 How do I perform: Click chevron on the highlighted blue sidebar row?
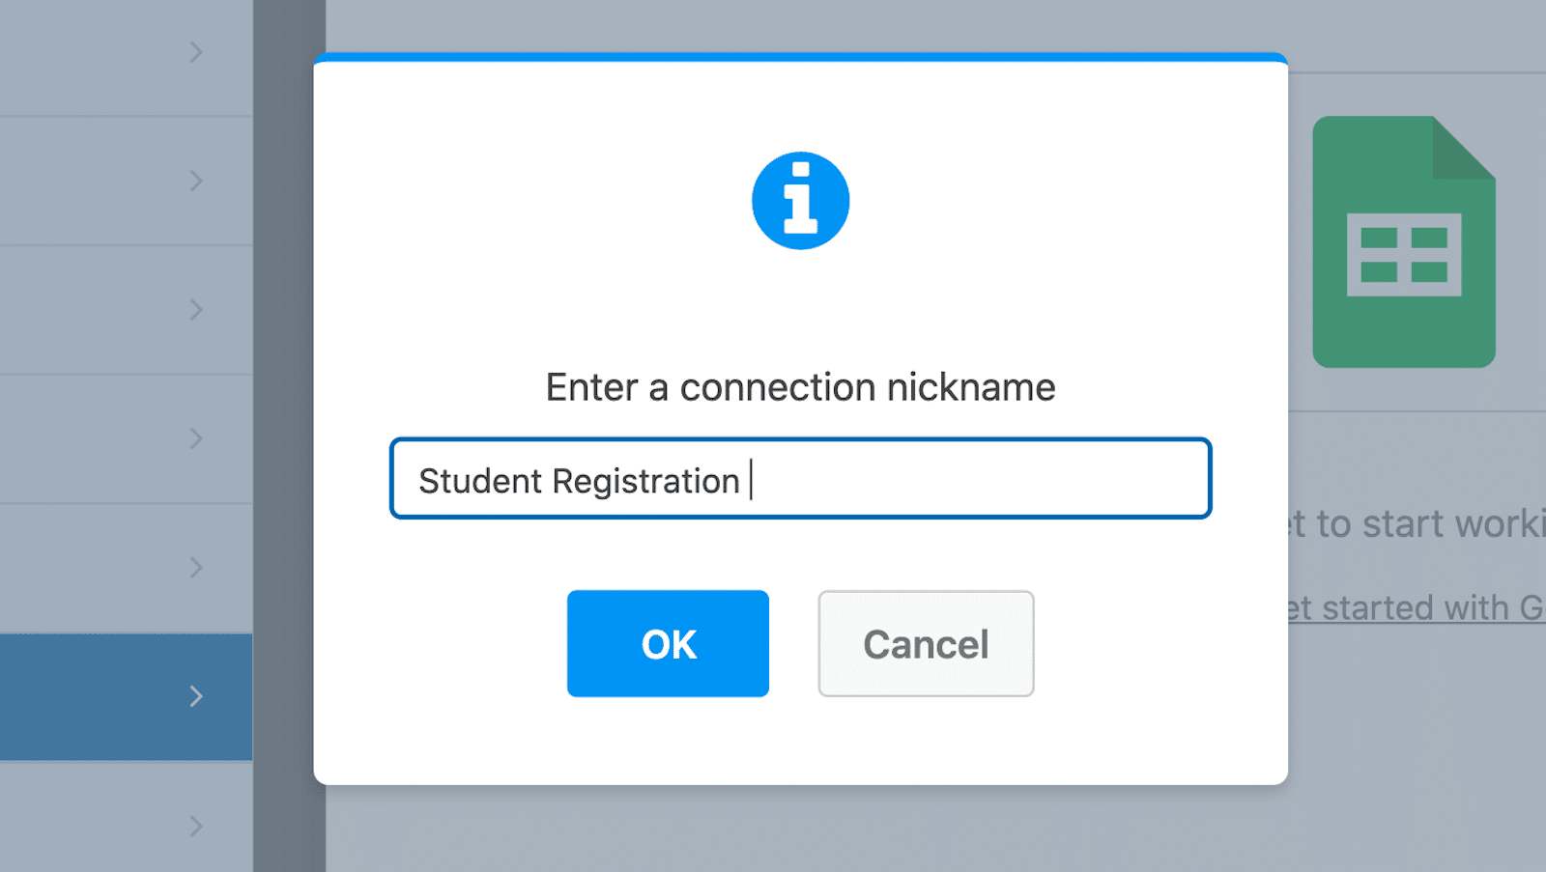(196, 696)
